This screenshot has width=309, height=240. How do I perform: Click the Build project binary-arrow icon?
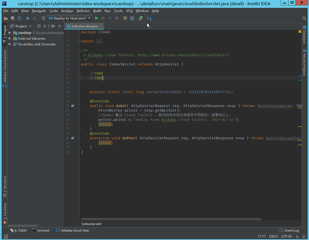pyautogui.click(x=43, y=18)
